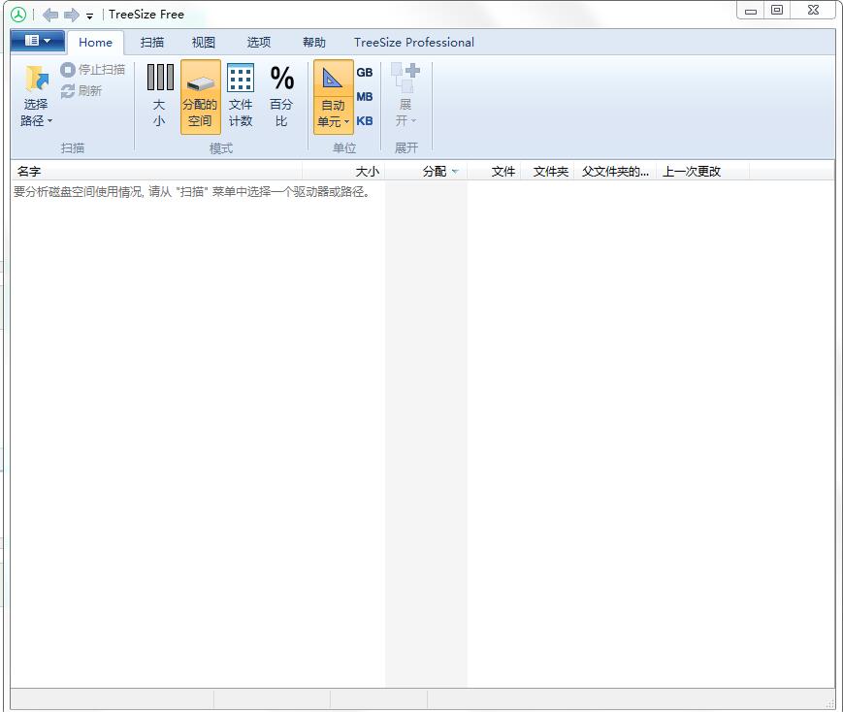This screenshot has height=712, width=843.
Task: Open the quick access toolbar customize arrow
Action: (x=90, y=16)
